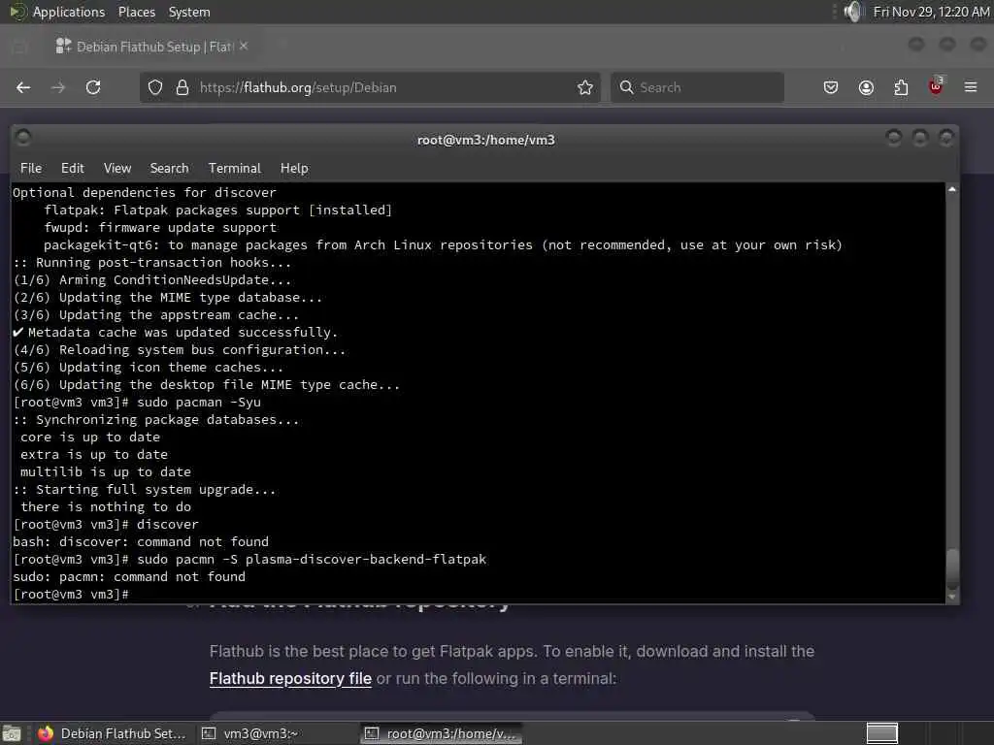This screenshot has height=745, width=994.
Task: Open the terminal File menu
Action: 30,168
